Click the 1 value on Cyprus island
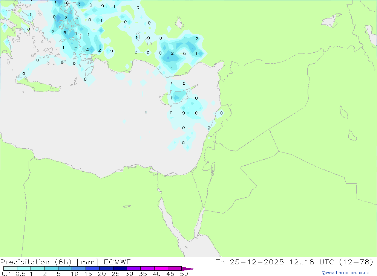377x276 pixels. pyautogui.click(x=172, y=98)
